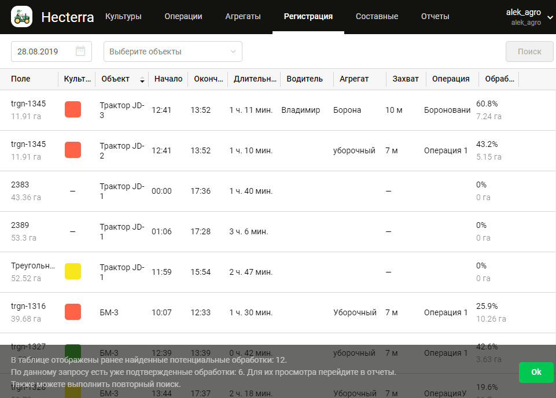Click the Агрегаты navigation item
Viewport: 556px width, 398px height.
coord(242,17)
